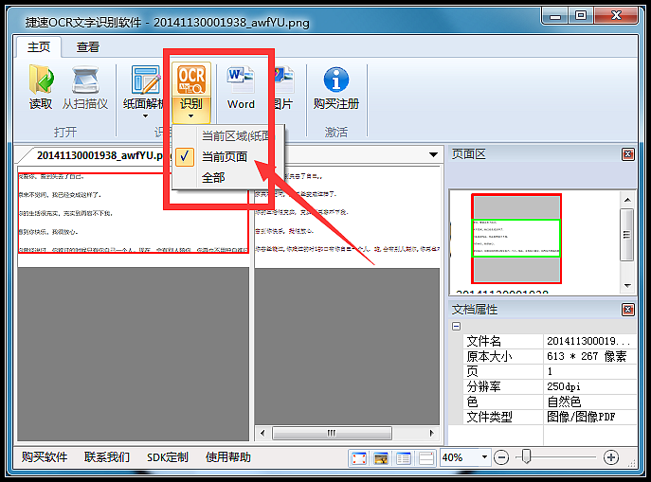Select the 文件类型 property row
Image resolution: width=651 pixels, height=482 pixels.
(550, 417)
